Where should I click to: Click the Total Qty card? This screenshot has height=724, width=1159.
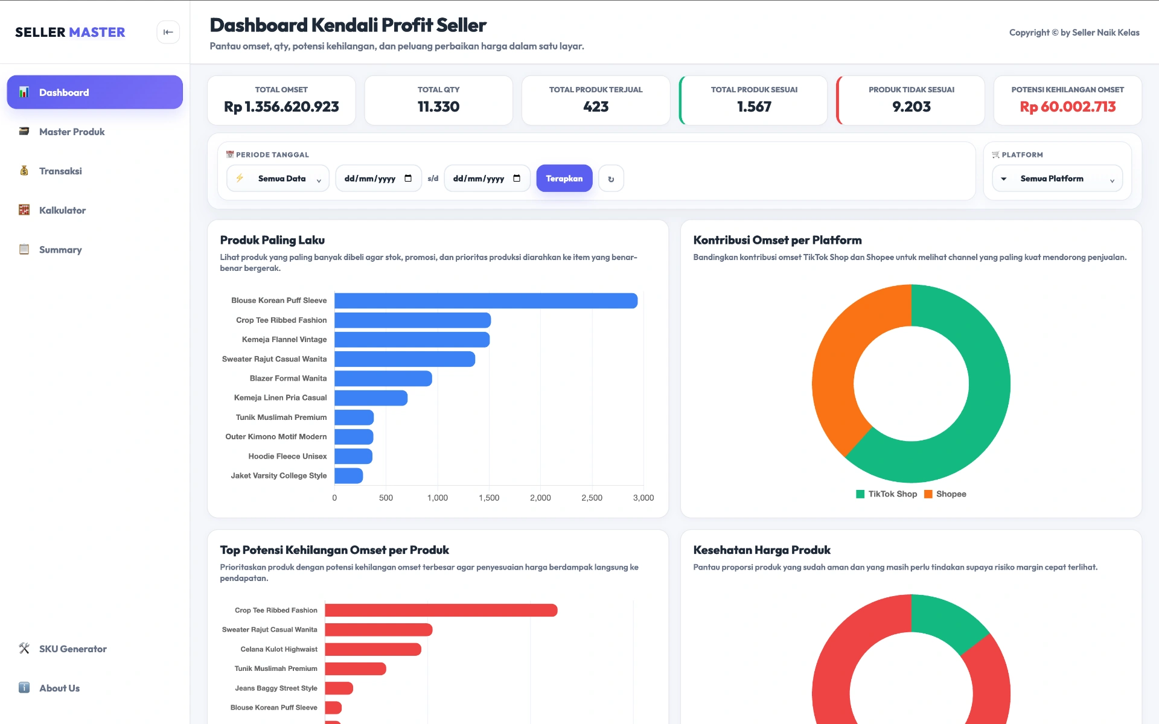[439, 100]
